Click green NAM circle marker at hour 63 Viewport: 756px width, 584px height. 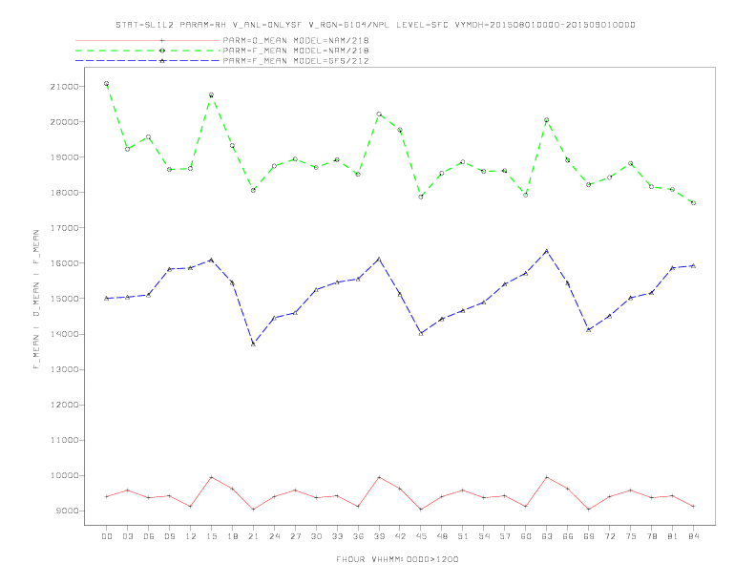547,120
